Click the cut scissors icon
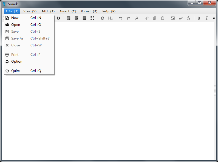 147,18
